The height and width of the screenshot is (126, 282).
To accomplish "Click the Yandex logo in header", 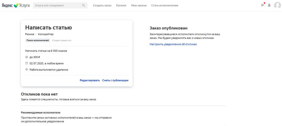I will [x=8, y=5].
